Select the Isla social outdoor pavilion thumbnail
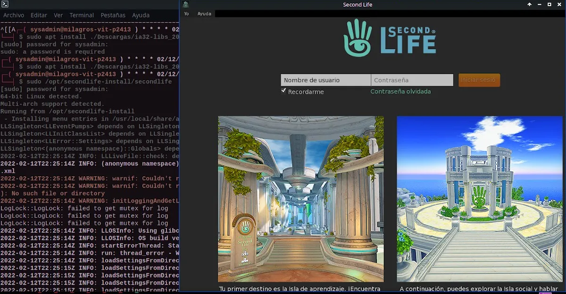This screenshot has height=294, width=566. click(480, 199)
